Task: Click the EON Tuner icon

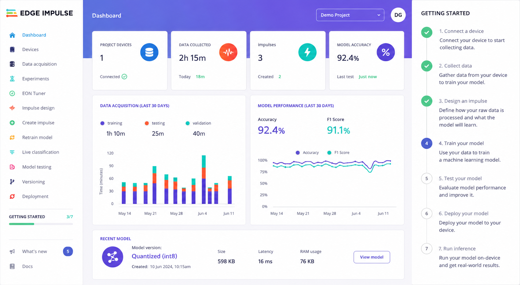Action: point(12,93)
